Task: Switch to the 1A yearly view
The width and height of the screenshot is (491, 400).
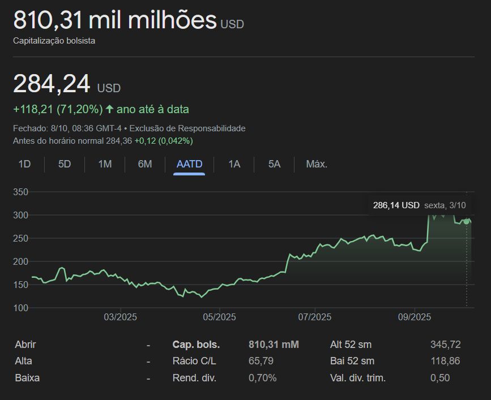Action: [x=234, y=164]
